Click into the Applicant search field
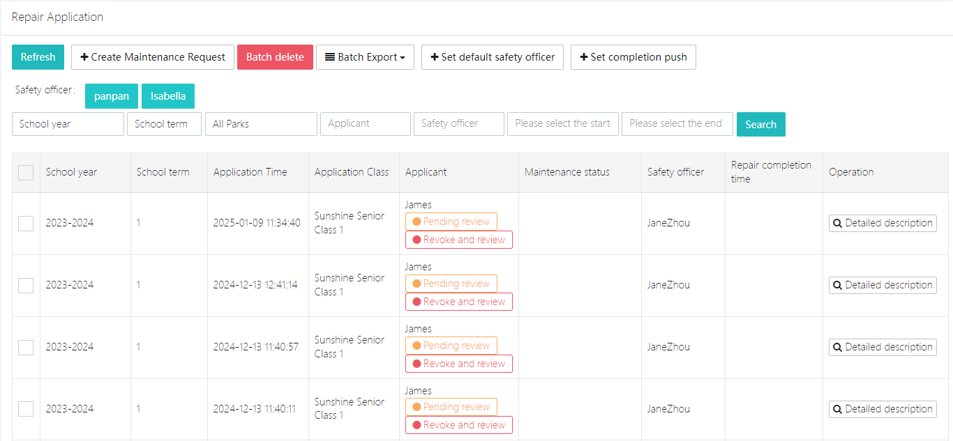Viewport: 953px width, 441px height. (365, 124)
